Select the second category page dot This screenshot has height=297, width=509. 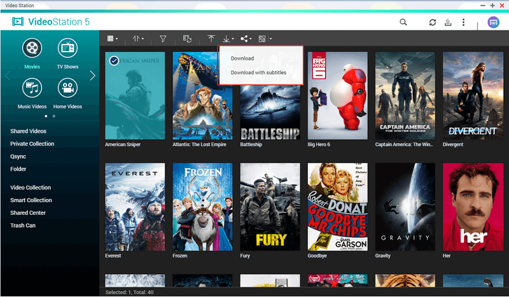[54, 116]
